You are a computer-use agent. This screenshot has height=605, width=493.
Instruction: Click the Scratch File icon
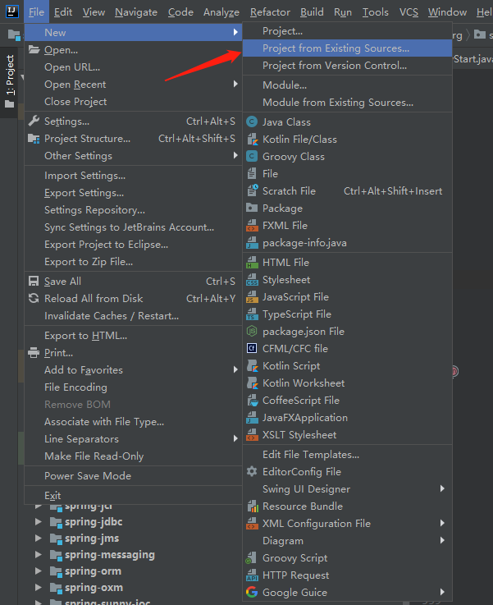click(252, 190)
